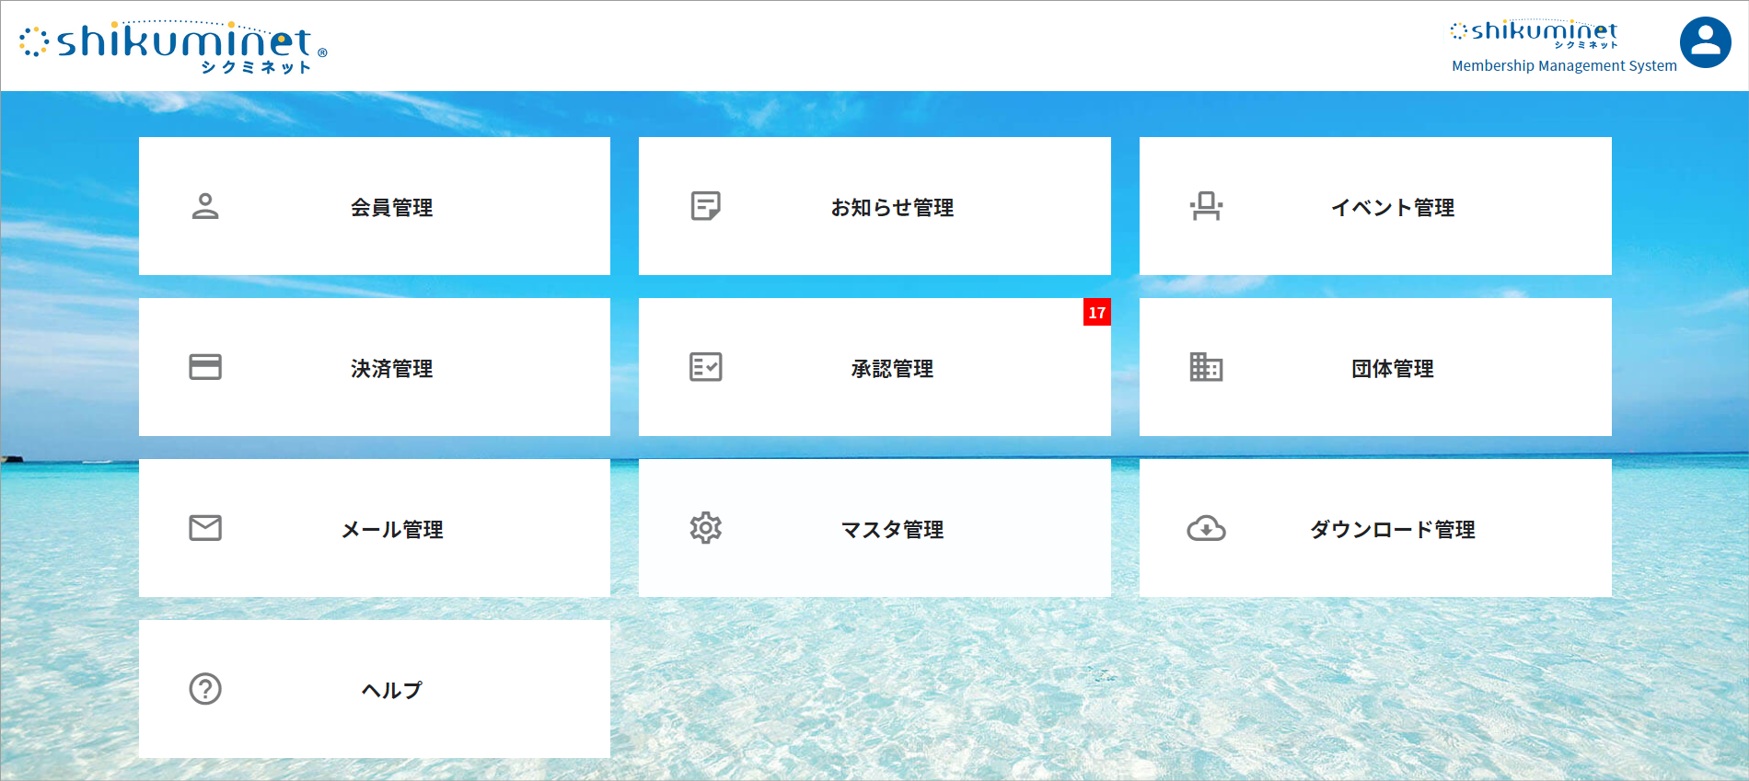Viewport: 1749px width, 781px height.
Task: Click the envelope icon for メール管理
Action: pos(205,528)
